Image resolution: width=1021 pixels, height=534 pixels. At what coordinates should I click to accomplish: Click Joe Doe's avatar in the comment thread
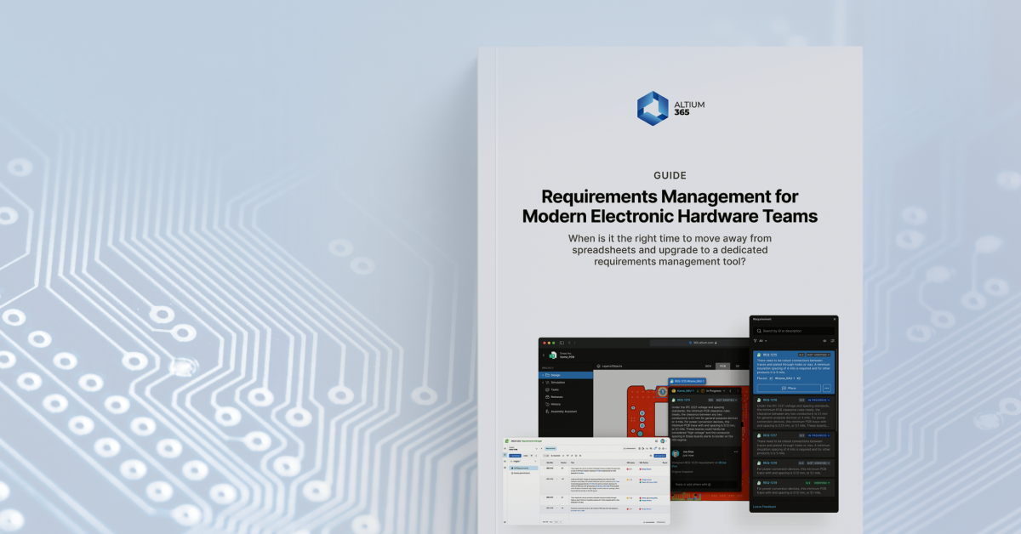pyautogui.click(x=676, y=452)
